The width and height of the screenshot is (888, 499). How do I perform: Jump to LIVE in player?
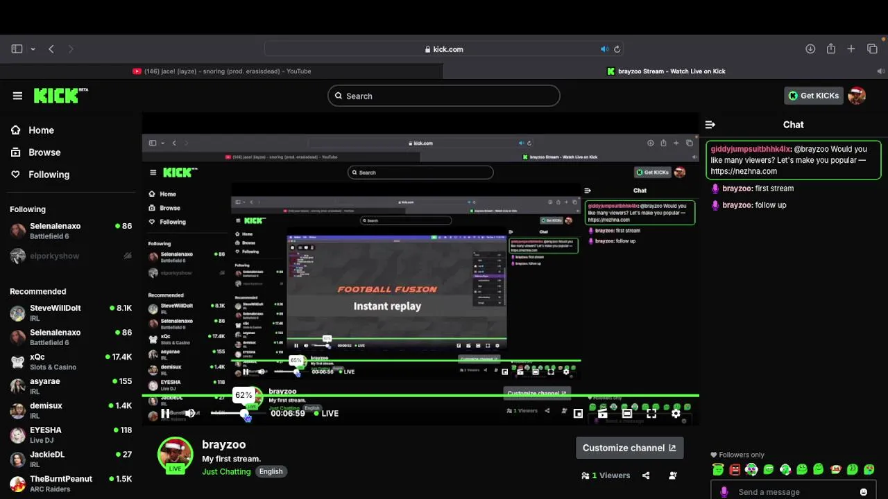(x=326, y=413)
